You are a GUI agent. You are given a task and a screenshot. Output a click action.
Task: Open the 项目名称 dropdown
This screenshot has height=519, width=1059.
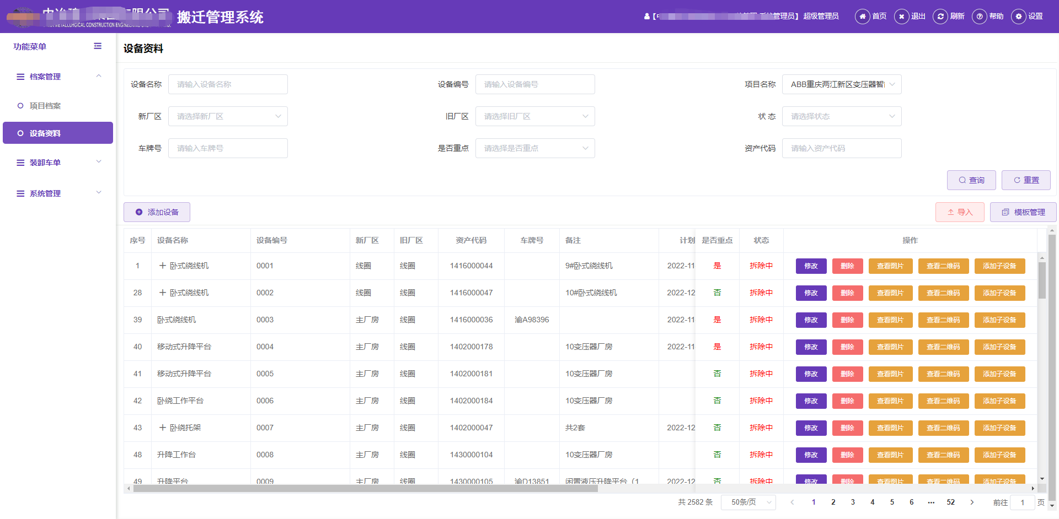842,84
